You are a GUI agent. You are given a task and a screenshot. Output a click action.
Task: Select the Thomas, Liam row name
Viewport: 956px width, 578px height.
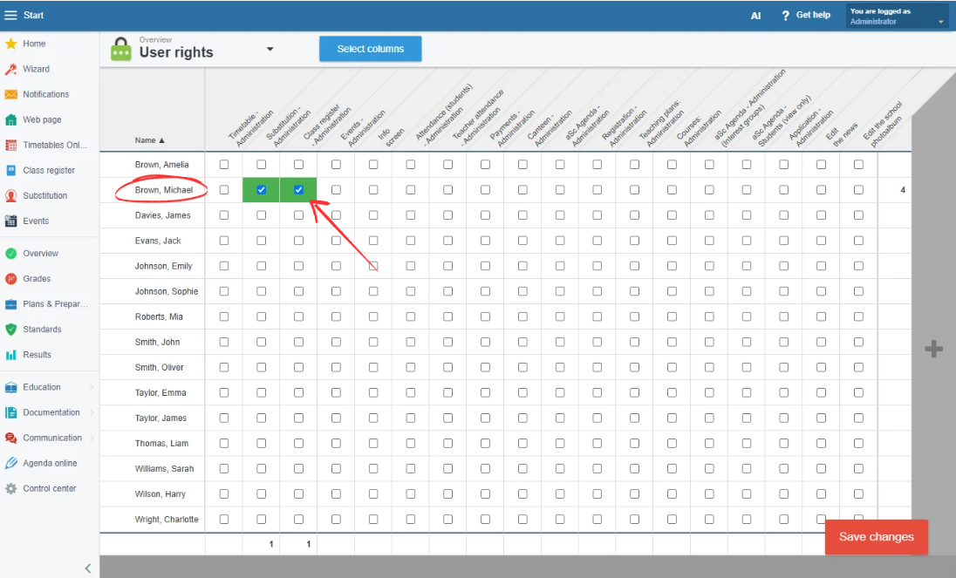coord(161,444)
